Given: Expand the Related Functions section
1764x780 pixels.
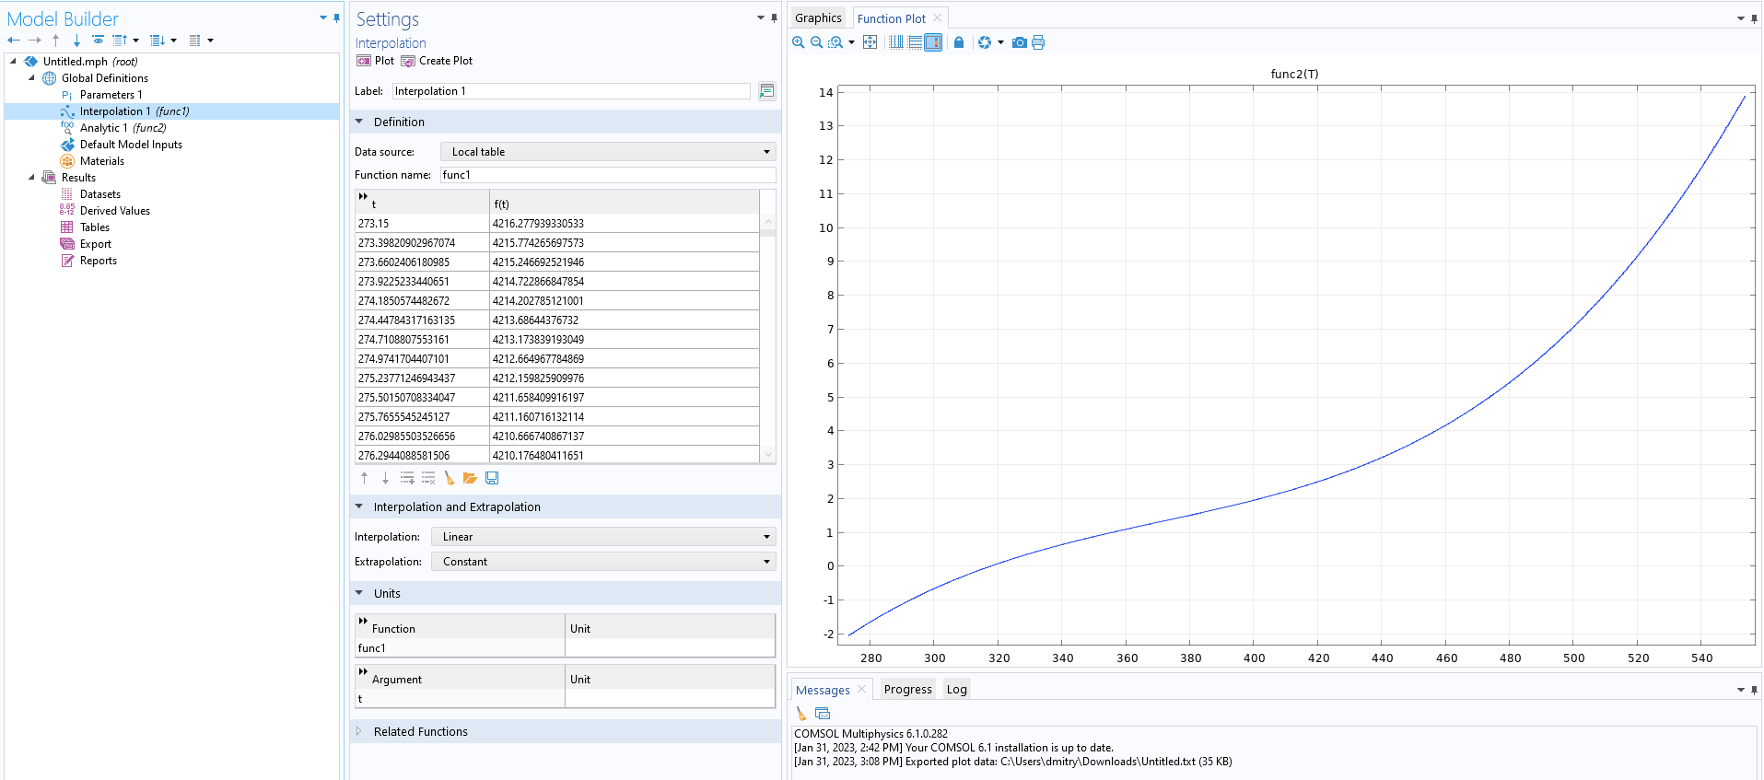Looking at the screenshot, I should tap(420, 732).
